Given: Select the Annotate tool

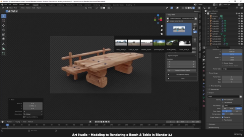Looking at the screenshot, I should click(x=3, y=44).
